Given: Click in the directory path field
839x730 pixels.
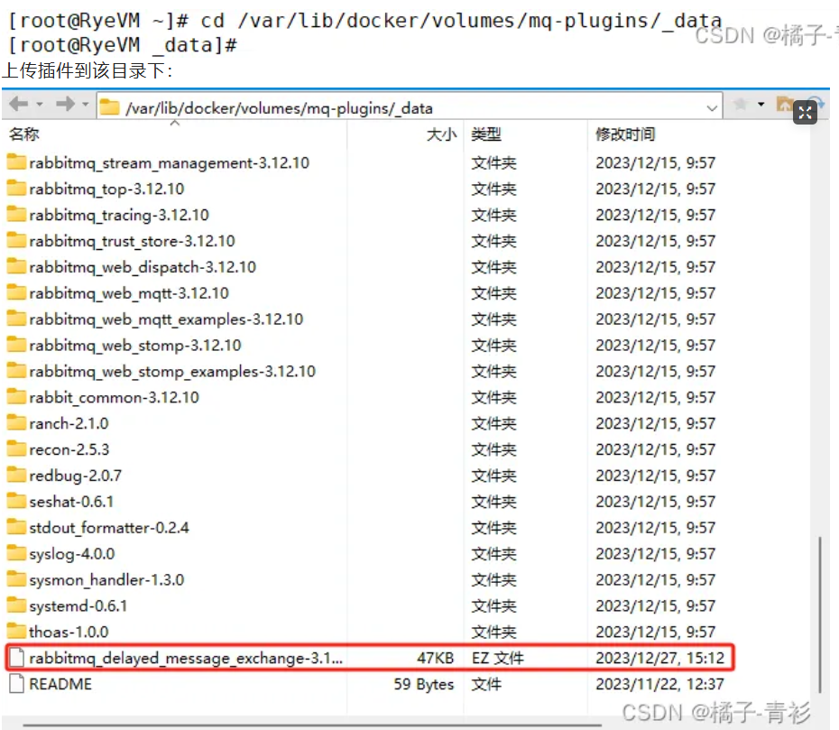Looking at the screenshot, I should pos(406,107).
